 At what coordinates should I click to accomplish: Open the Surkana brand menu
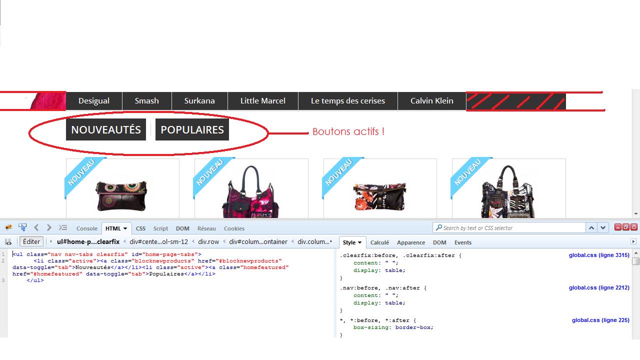[x=199, y=101]
